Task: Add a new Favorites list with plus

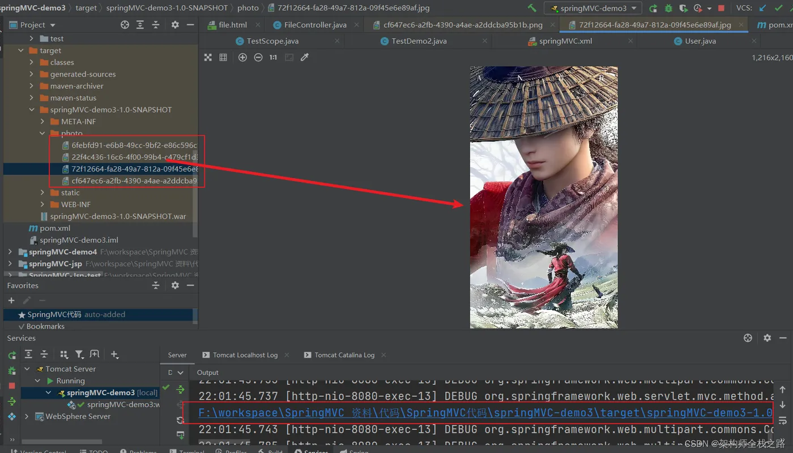Action: pos(11,300)
